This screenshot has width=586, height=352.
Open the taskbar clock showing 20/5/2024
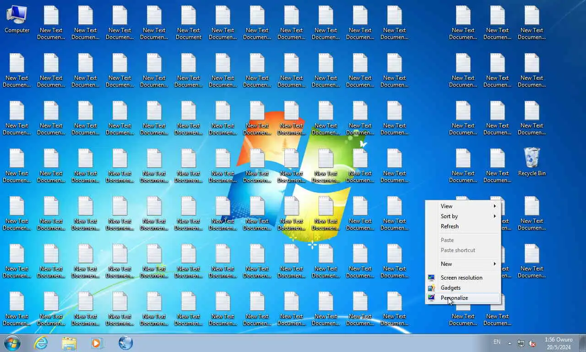pyautogui.click(x=559, y=343)
